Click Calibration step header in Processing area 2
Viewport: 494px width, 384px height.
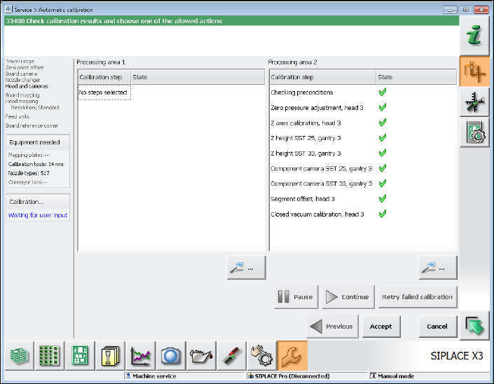pyautogui.click(x=322, y=77)
